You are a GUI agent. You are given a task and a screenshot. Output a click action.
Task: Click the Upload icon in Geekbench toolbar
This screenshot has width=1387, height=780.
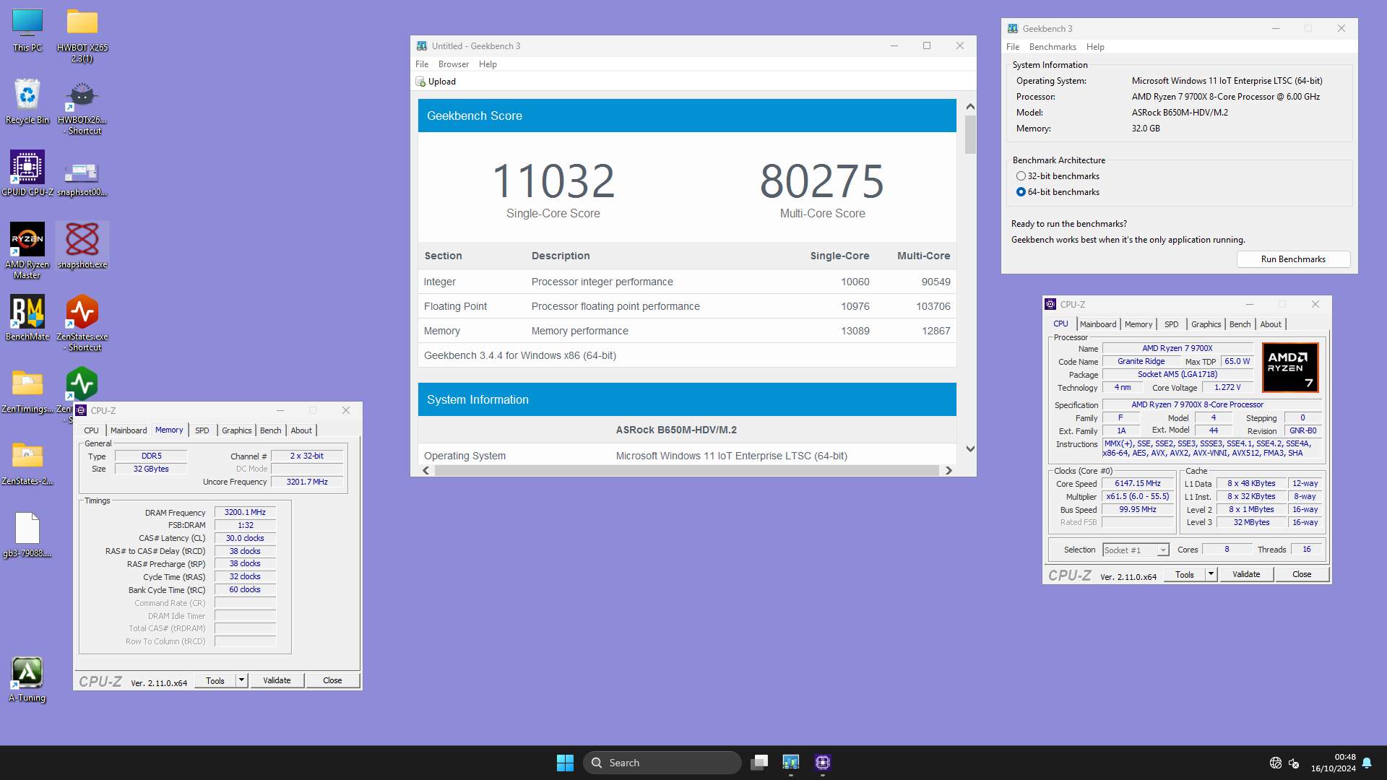[421, 82]
